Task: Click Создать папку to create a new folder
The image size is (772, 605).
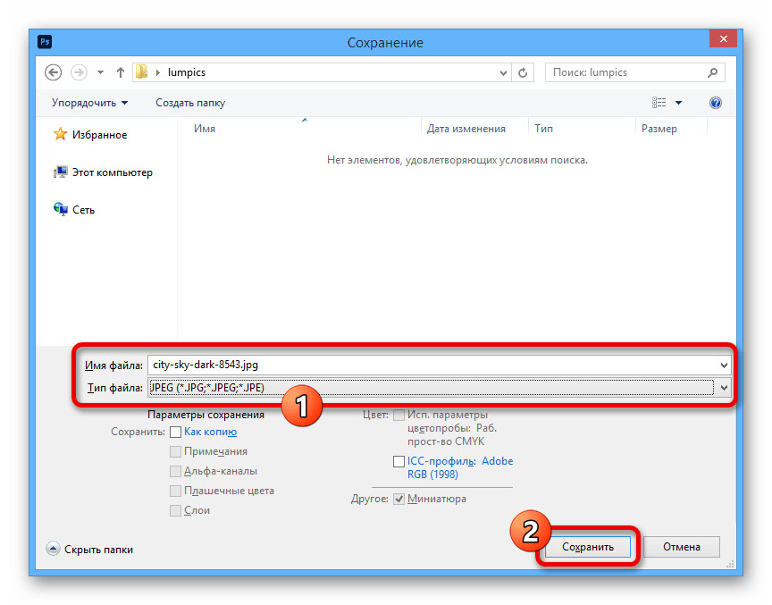Action: (190, 103)
